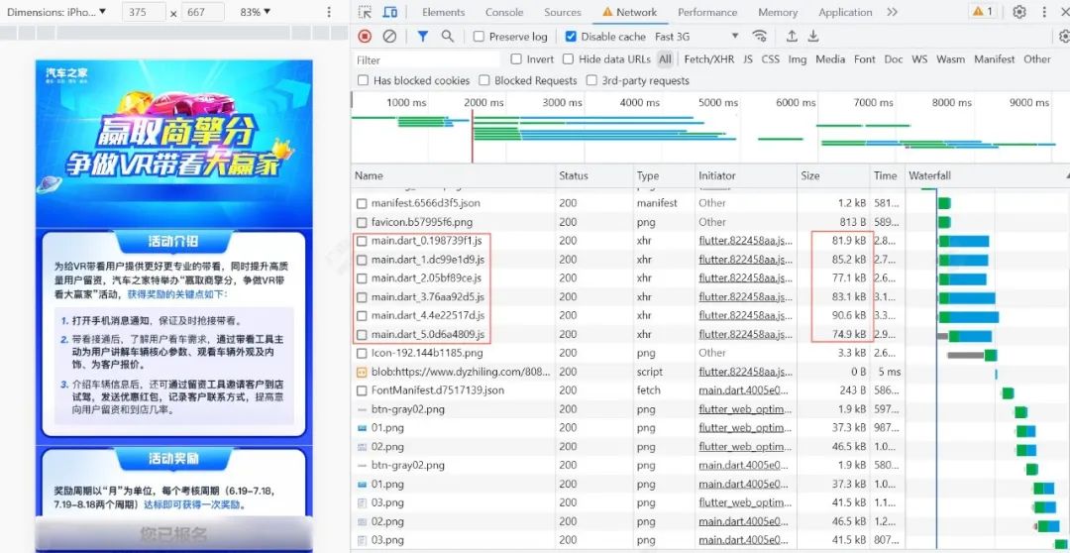Viewport: 1070px width, 553px height.
Task: Open network conditions wifi icon
Action: point(760,37)
